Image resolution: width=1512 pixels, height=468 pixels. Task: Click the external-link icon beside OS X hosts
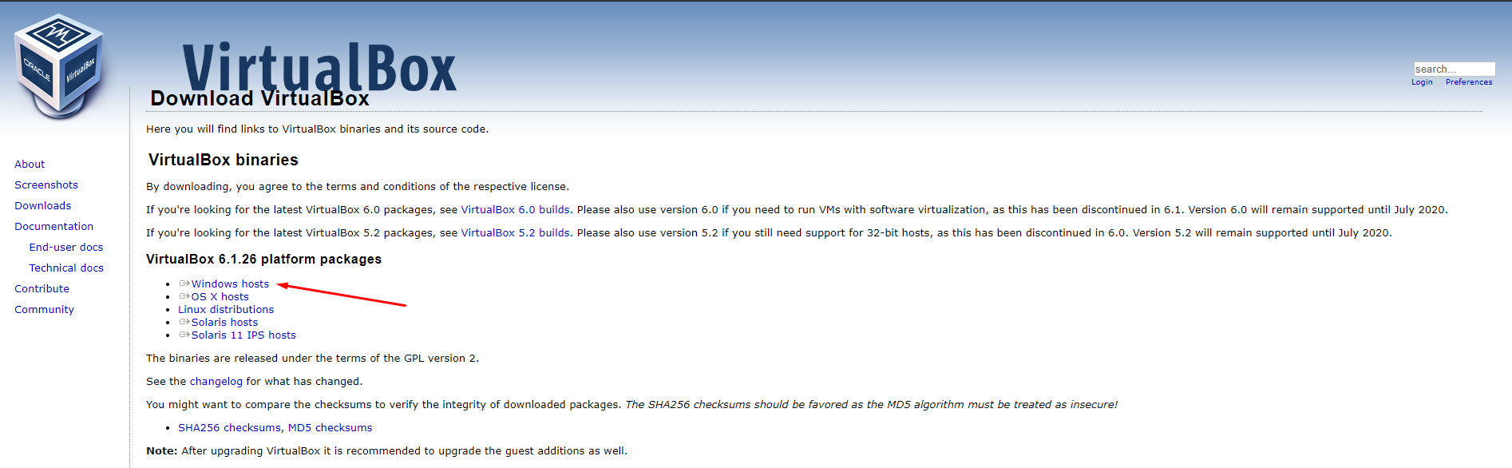click(184, 296)
